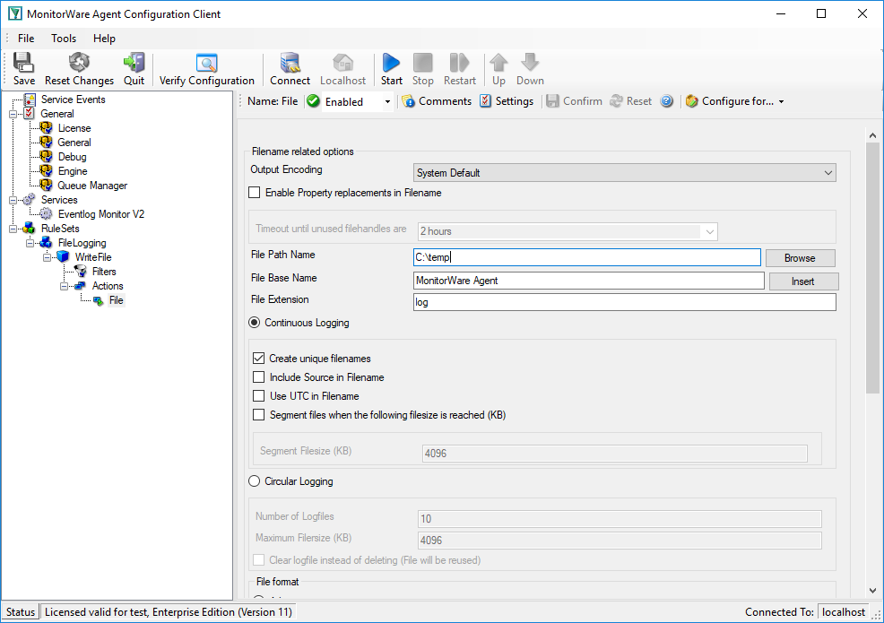Click the File Extension input field
Viewport: 884px width, 623px height.
625,302
